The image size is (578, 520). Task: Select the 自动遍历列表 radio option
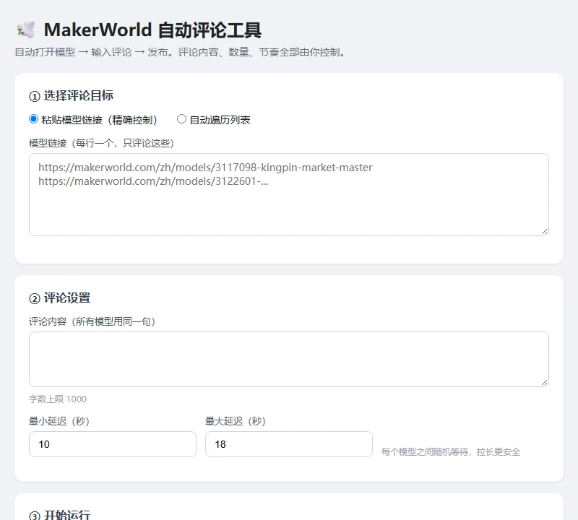pyautogui.click(x=181, y=119)
